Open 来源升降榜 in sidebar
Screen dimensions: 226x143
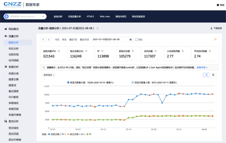15,115
